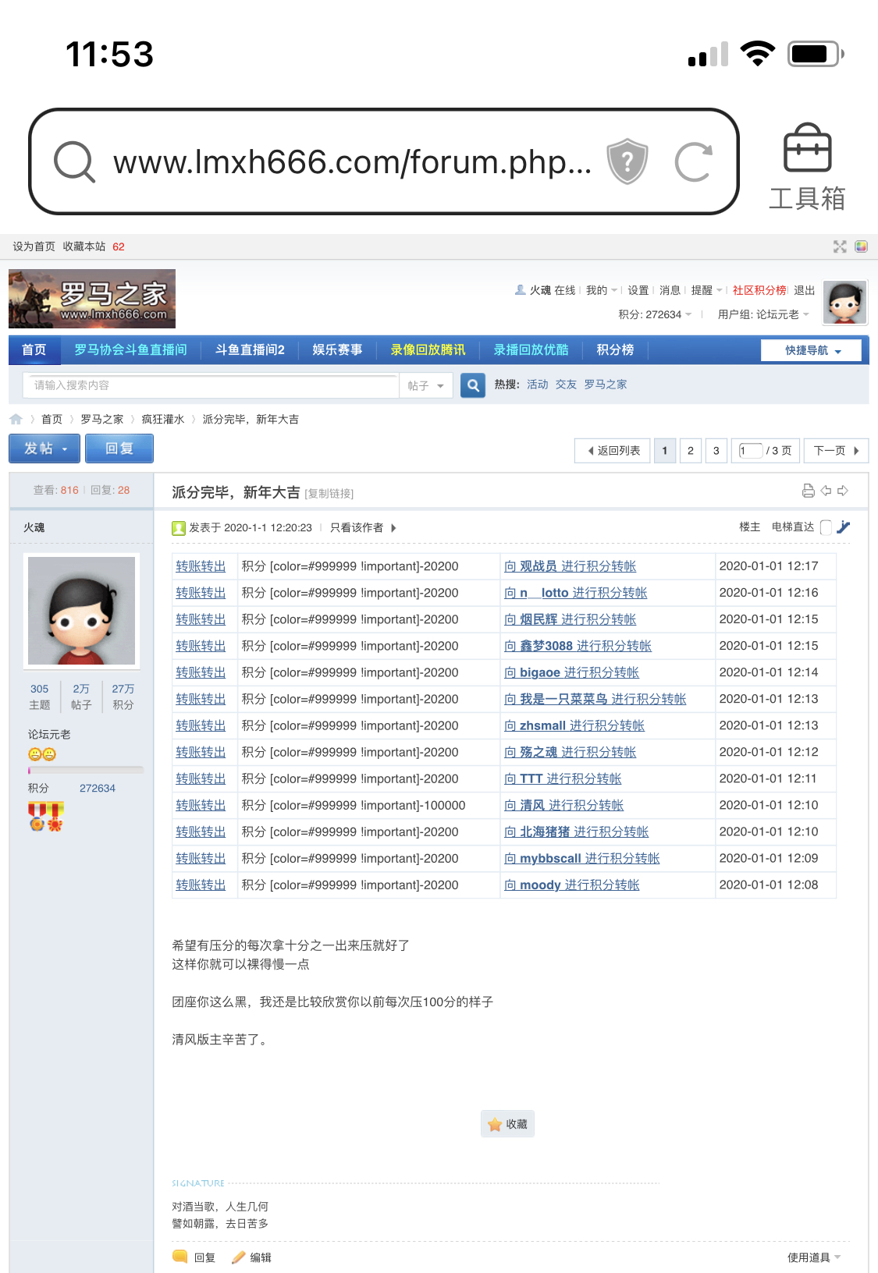Click the 火魂 large avatar thumbnail
The width and height of the screenshot is (878, 1273).
pos(81,611)
